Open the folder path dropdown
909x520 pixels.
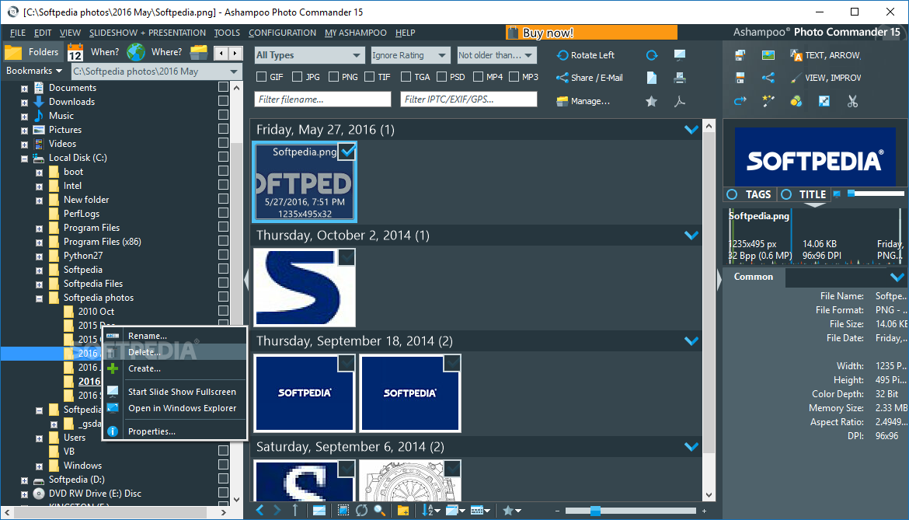click(234, 72)
